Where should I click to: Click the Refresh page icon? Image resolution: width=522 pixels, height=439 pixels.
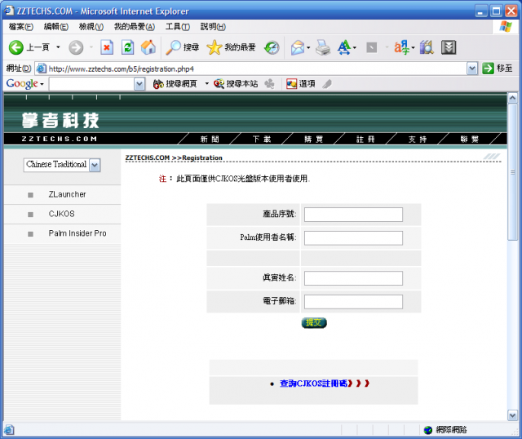[127, 47]
